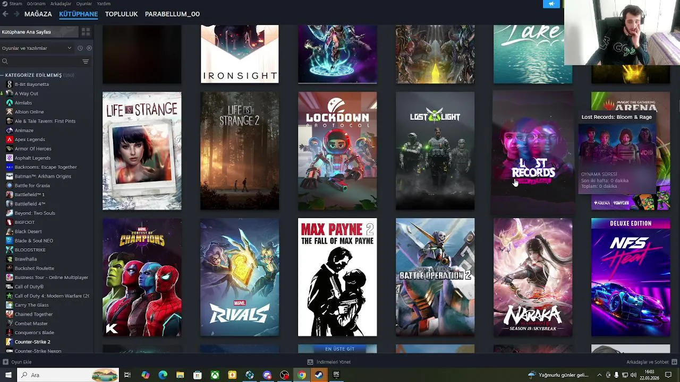The width and height of the screenshot is (680, 382).
Task: Open Google Chrome from taskbar
Action: (302, 375)
